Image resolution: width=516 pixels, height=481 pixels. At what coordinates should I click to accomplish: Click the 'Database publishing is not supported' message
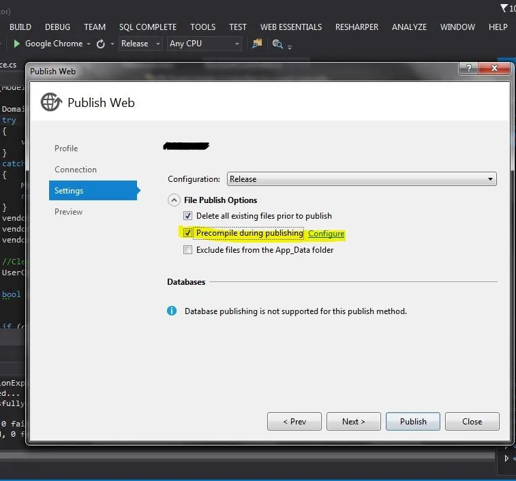click(x=296, y=311)
